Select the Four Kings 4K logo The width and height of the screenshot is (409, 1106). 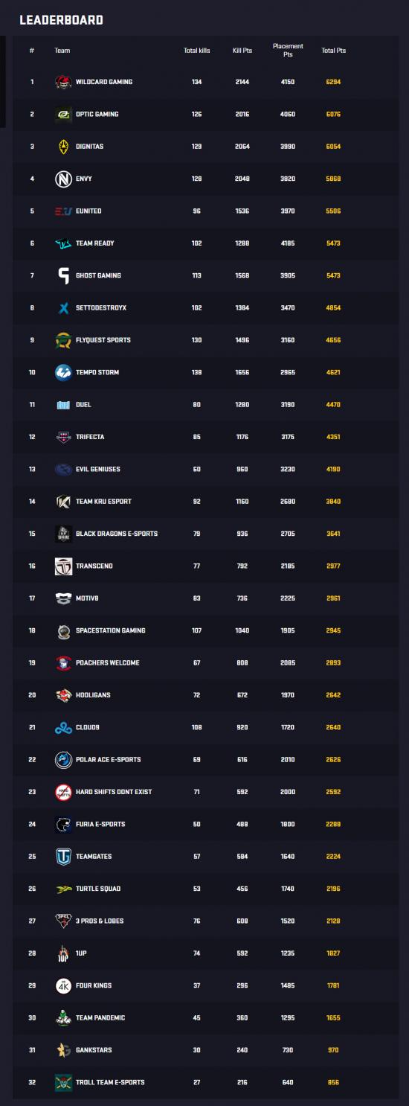pos(63,985)
